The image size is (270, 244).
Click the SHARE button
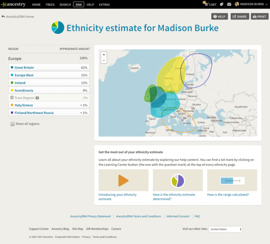pyautogui.click(x=240, y=17)
